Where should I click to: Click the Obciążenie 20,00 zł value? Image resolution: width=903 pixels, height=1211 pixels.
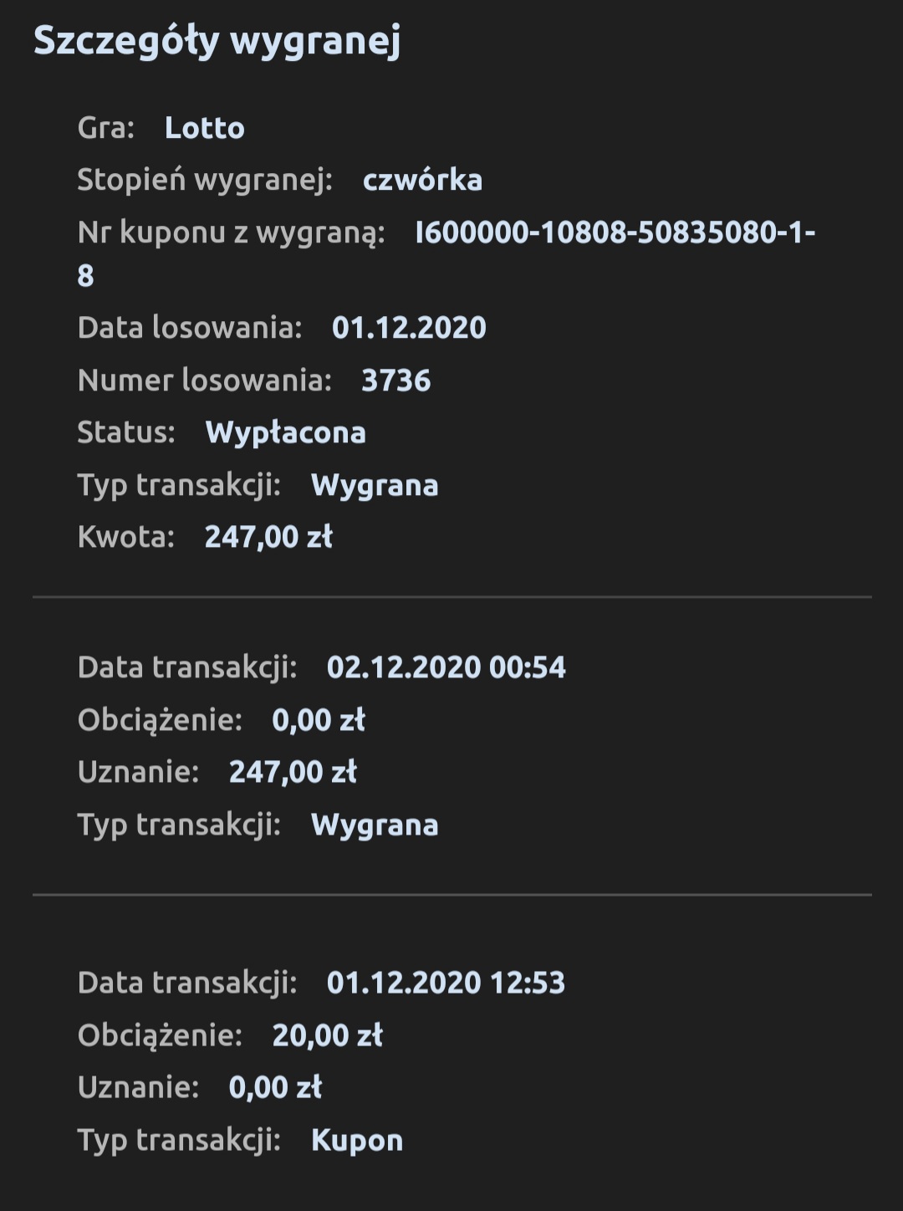(x=327, y=1035)
